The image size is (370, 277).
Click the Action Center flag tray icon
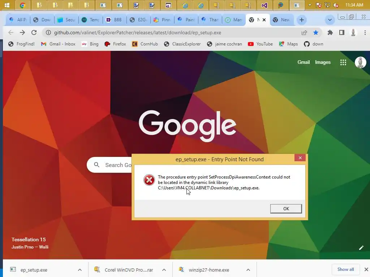pyautogui.click(x=319, y=5)
